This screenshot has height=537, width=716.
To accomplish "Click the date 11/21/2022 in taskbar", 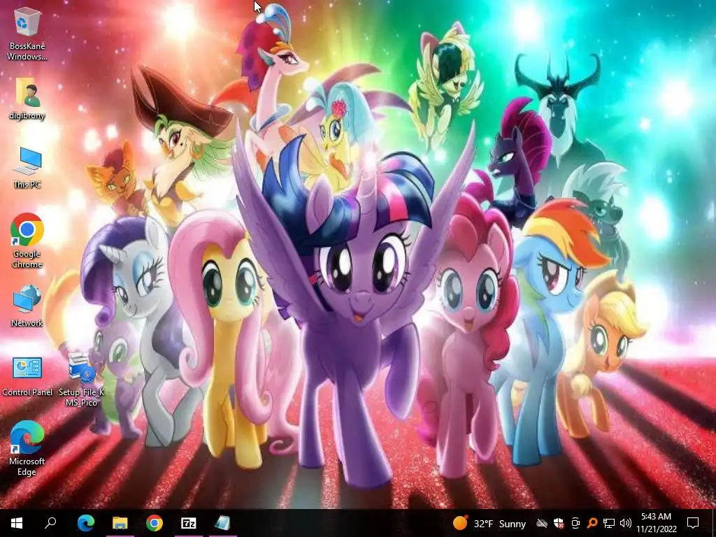I will (x=657, y=529).
